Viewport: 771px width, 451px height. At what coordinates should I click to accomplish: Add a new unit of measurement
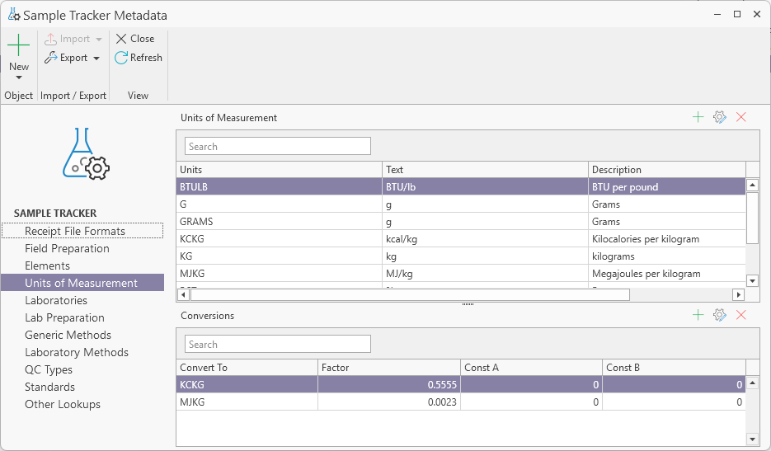(698, 118)
